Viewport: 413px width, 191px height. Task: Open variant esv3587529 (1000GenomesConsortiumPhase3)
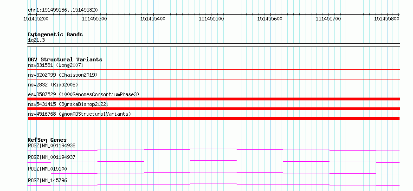[84, 94]
